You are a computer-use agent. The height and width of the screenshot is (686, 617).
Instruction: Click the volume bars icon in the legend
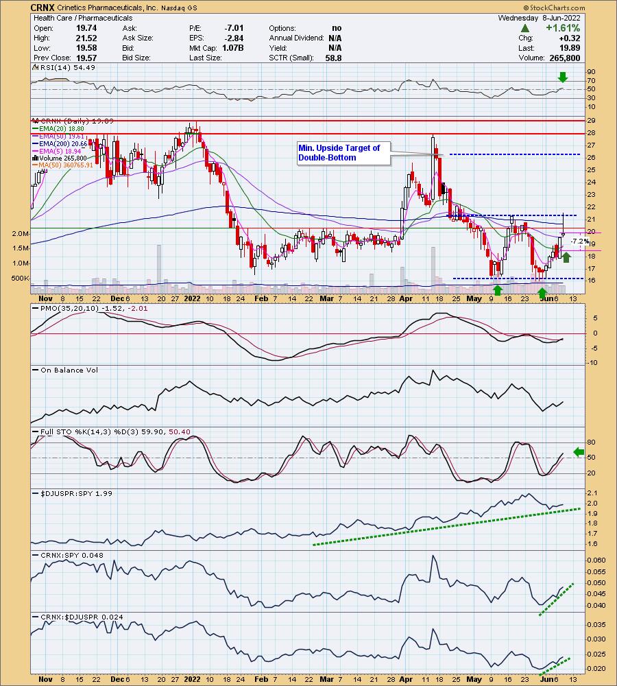36,158
